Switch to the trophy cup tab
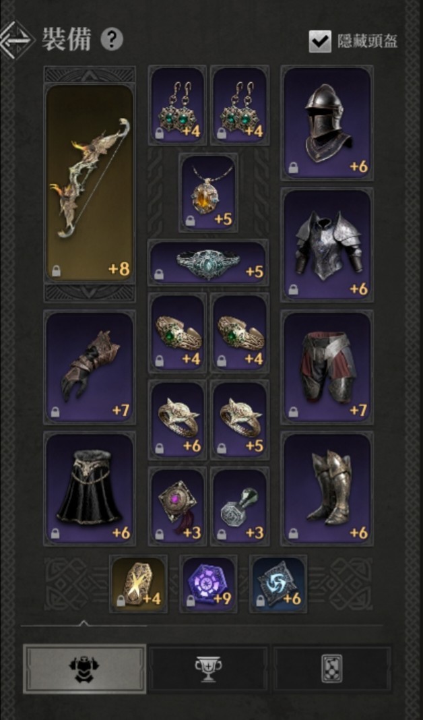Screen dimensions: 423x720 pos(208,668)
